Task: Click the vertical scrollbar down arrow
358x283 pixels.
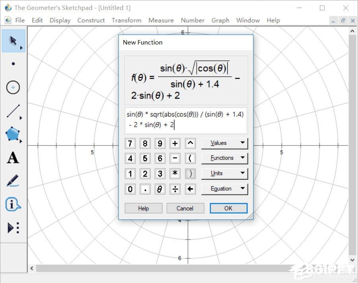Action: 352,260
